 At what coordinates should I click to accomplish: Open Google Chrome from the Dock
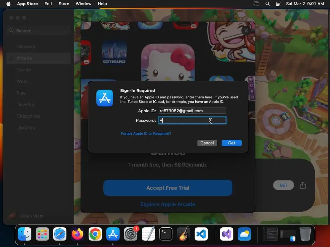click(x=95, y=234)
